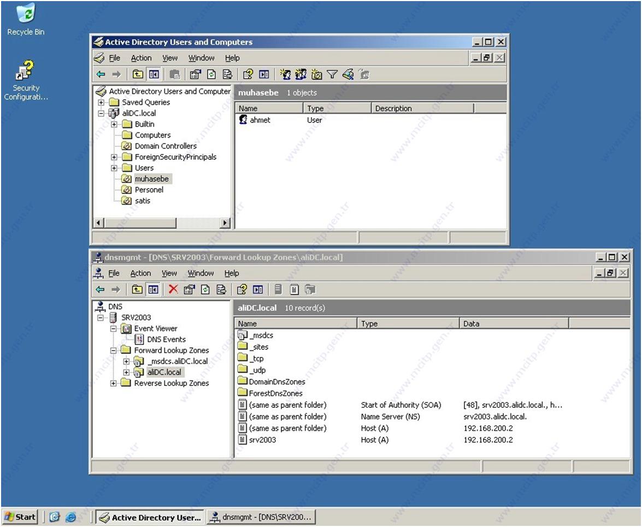Click Up one level icon in dnsmgmt toolbar
Image resolution: width=642 pixels, height=527 pixels.
coord(137,289)
